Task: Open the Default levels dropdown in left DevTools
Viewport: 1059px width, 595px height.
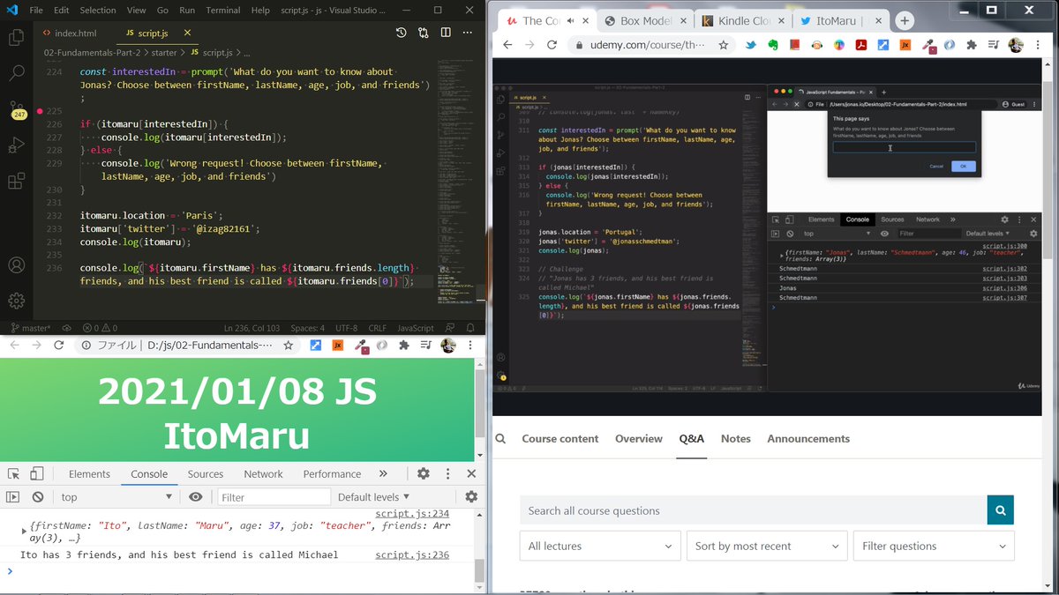Action: [373, 497]
